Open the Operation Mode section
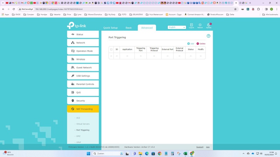The width and height of the screenshot is (280, 157). click(x=83, y=51)
